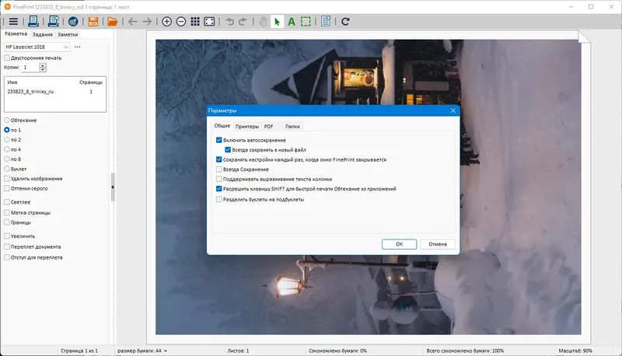Increase the Копии count stepper

coord(43,65)
